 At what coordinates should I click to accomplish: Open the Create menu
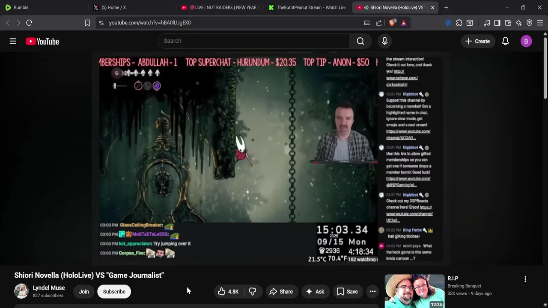[x=477, y=41]
